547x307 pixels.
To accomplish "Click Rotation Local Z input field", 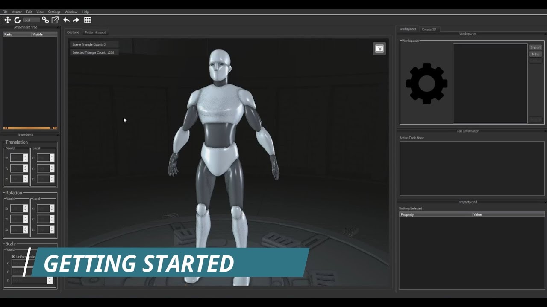I will (43, 230).
